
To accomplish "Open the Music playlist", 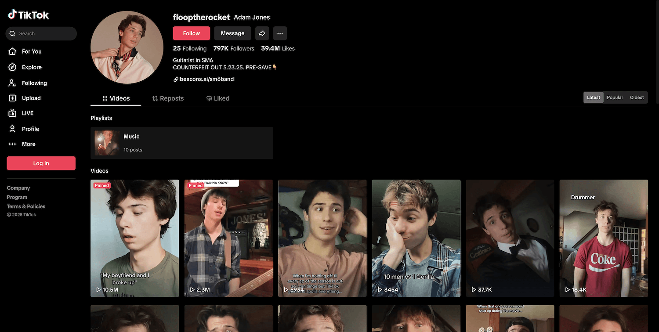I will 181,143.
